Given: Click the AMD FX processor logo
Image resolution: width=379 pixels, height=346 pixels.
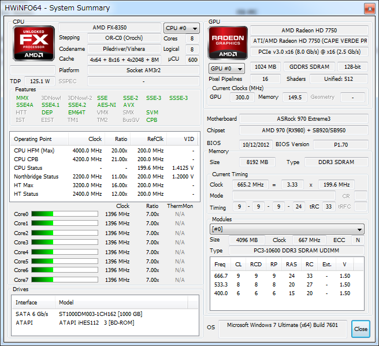Looking at the screenshot, I should coord(34,43).
